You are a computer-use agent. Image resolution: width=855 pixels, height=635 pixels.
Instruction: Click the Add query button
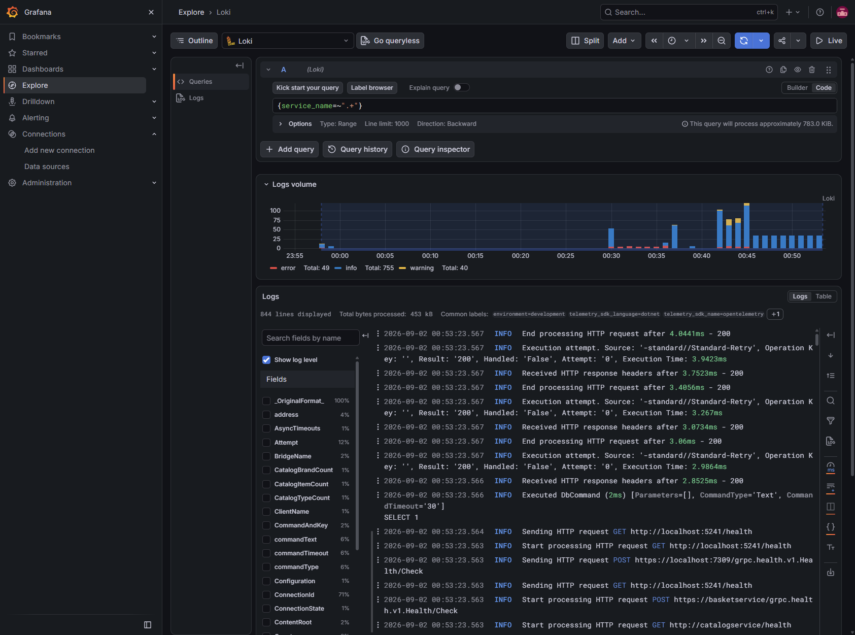(x=290, y=149)
